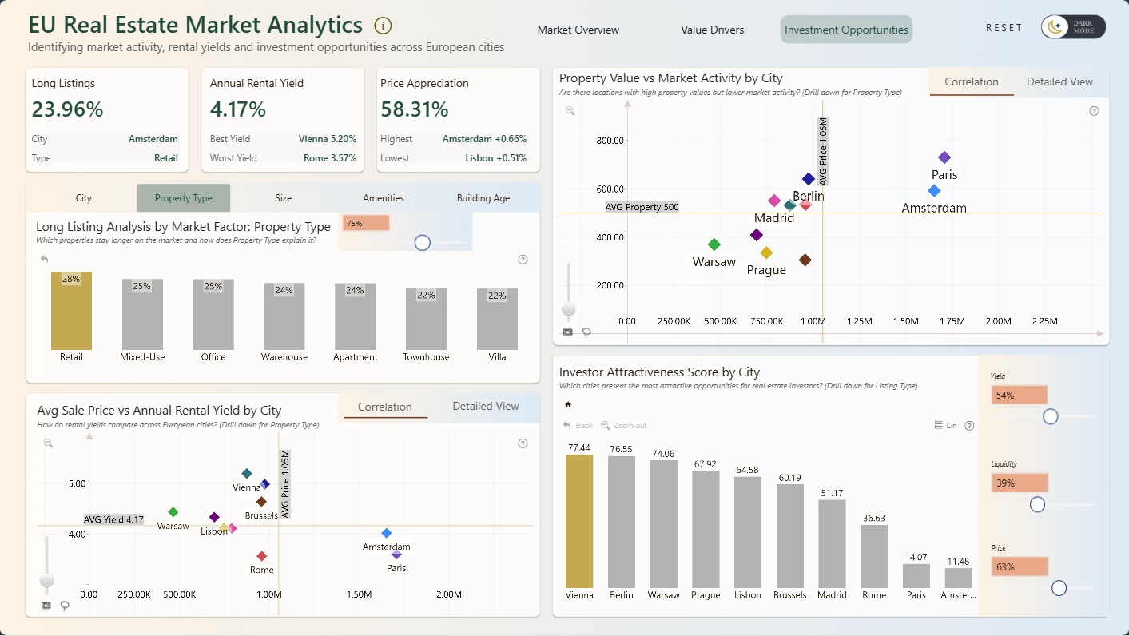Screen dimensions: 1129x636
Task: Click the Vienna bar in attractiveness chart
Action: (x=579, y=521)
